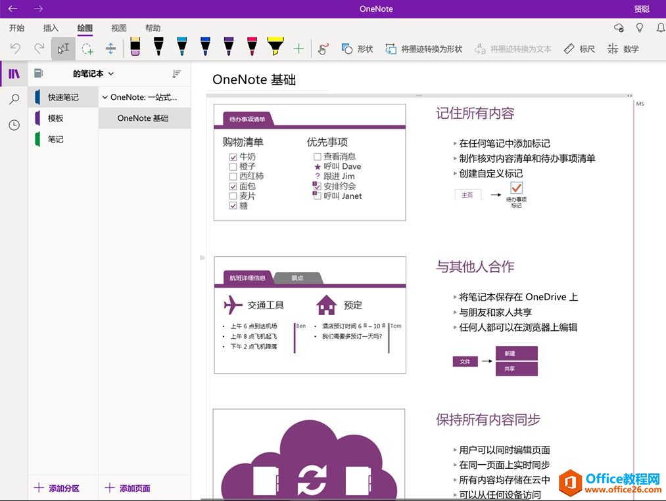The image size is (666, 501).
Task: Uncheck the 牛奶 checkbox
Action: click(x=233, y=157)
